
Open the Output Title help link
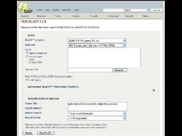[x=31, y=104]
